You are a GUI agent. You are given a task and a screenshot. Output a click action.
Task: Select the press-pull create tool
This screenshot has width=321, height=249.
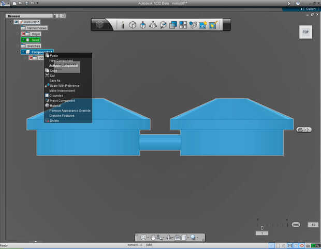(143, 25)
